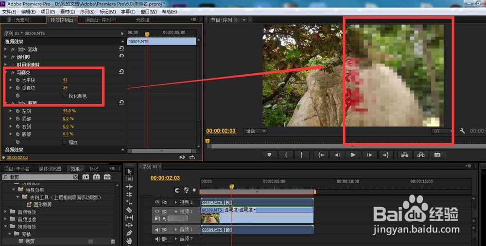Collapse the 视频特效 folder
Image resolution: width=486 pixels, height=246 pixels.
click(x=5, y=227)
